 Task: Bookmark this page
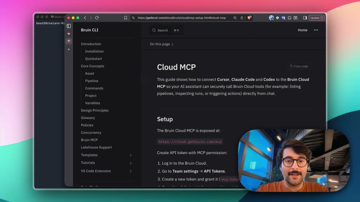pos(125,18)
